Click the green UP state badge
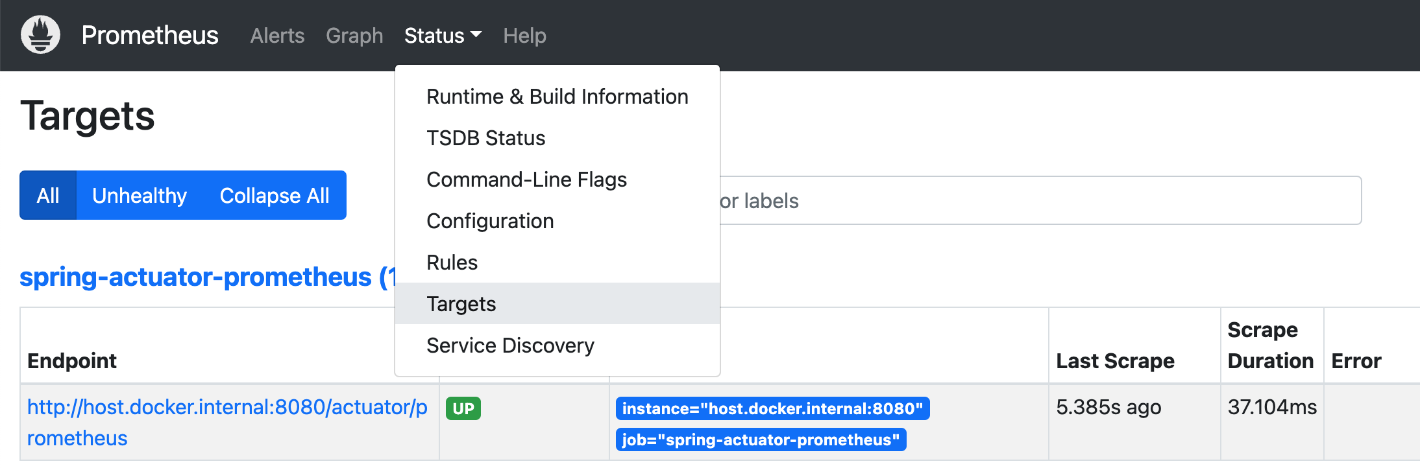The image size is (1420, 468). coord(463,408)
